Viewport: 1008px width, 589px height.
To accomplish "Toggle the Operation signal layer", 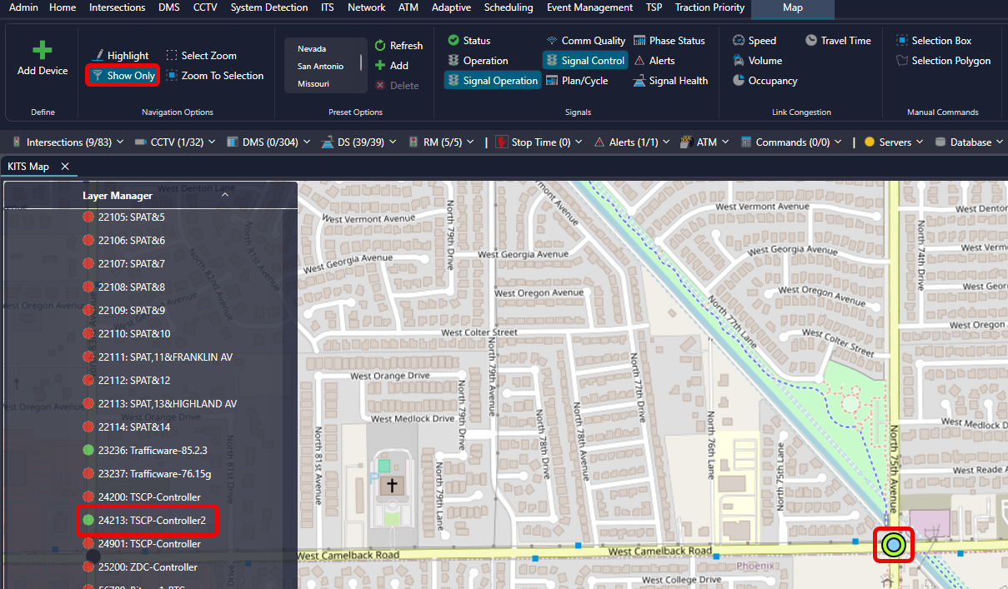I will 478,61.
